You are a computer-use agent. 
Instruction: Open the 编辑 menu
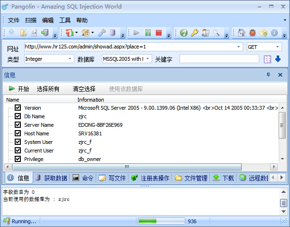[x=48, y=20]
